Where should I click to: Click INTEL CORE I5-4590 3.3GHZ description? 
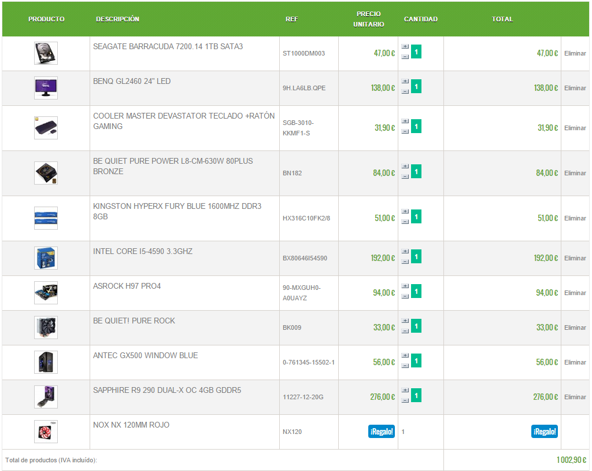coord(143,251)
